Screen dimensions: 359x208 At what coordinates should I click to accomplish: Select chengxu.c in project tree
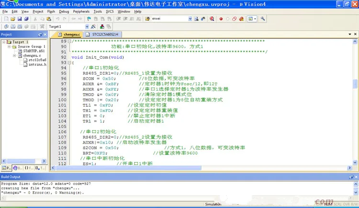32,55
